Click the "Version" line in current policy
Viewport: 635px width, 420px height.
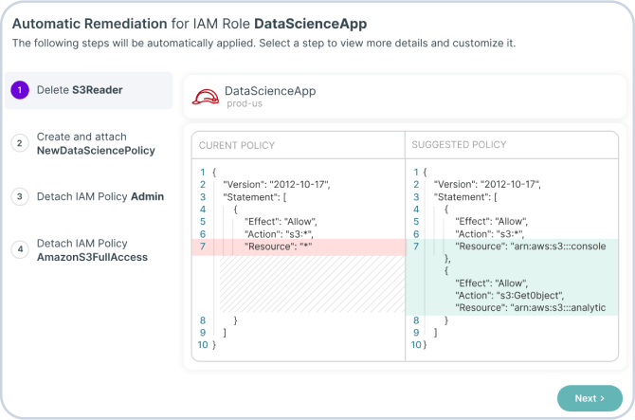tap(277, 185)
